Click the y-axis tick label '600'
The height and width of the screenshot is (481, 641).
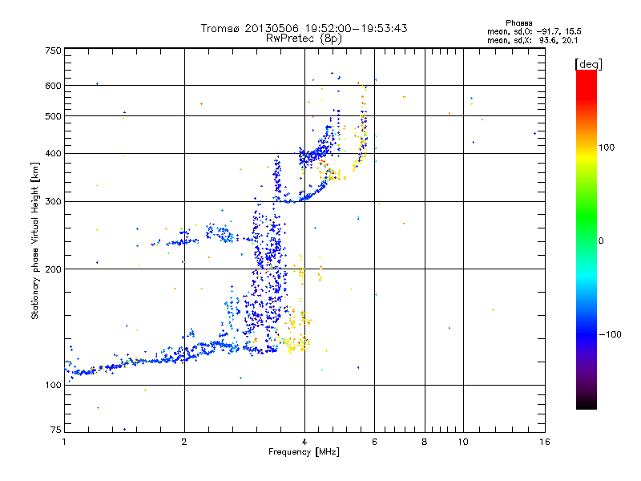[x=53, y=86]
